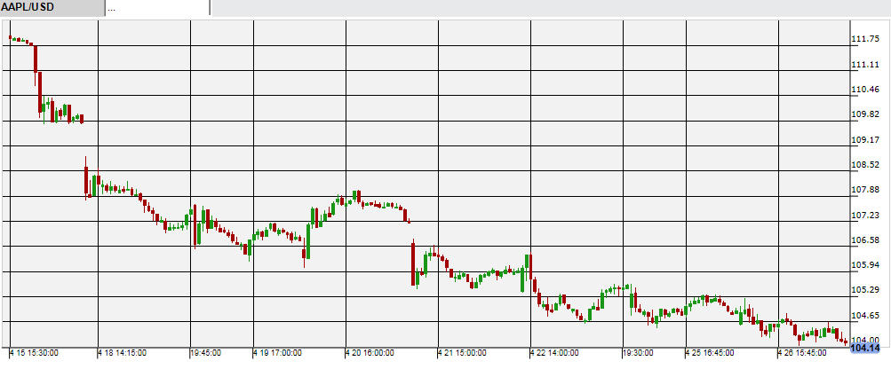891x369 pixels.
Task: Click the 106.58 price axis label
Action: (x=865, y=240)
